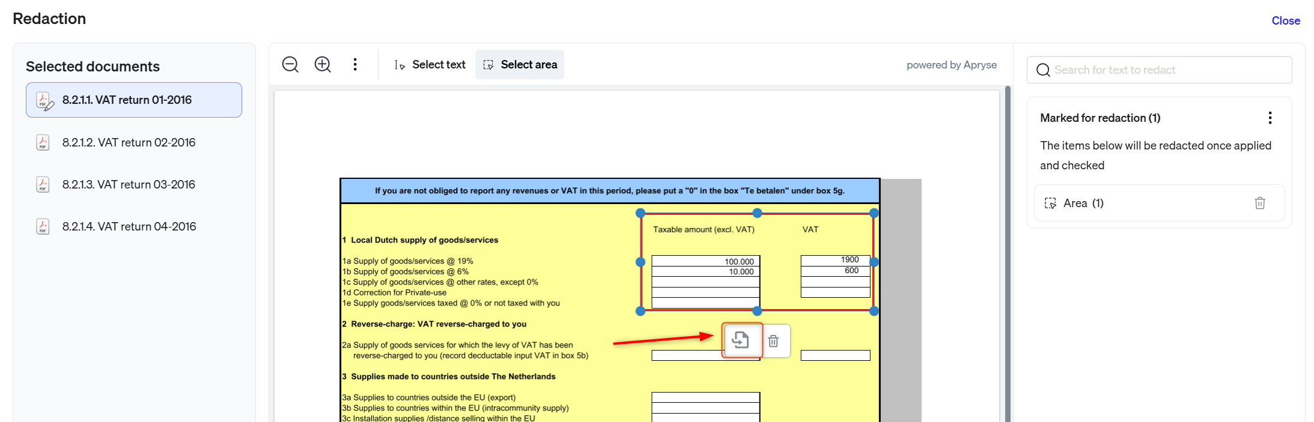The height and width of the screenshot is (422, 1314).
Task: Click the line 1a Supply of goods/services @ 19%
Action: (x=407, y=261)
